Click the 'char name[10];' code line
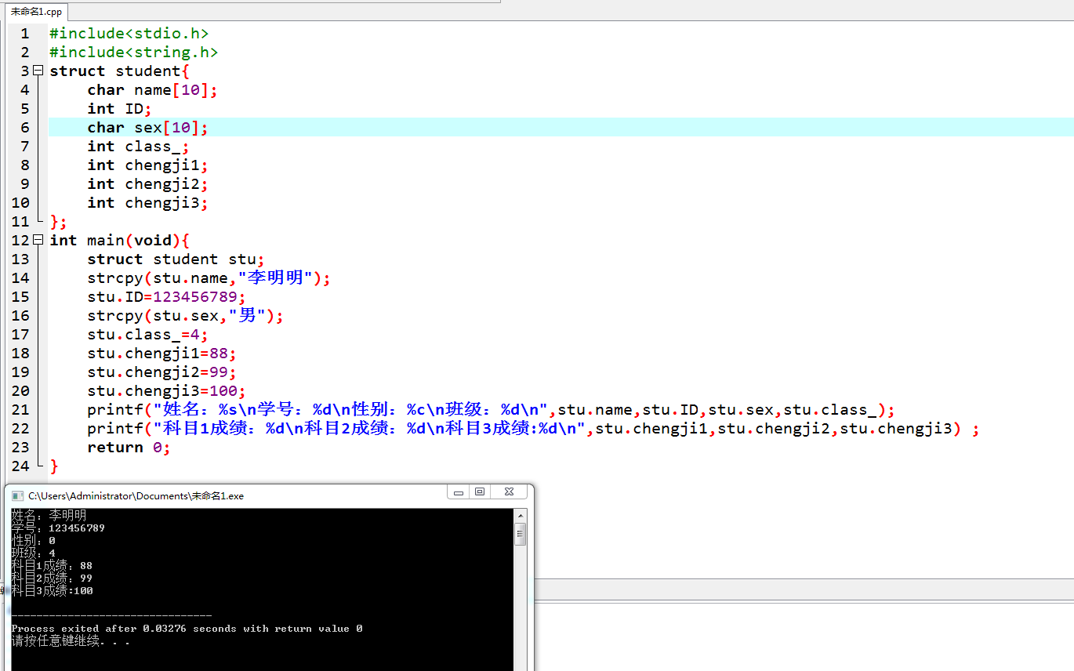This screenshot has width=1074, height=671. pos(152,89)
